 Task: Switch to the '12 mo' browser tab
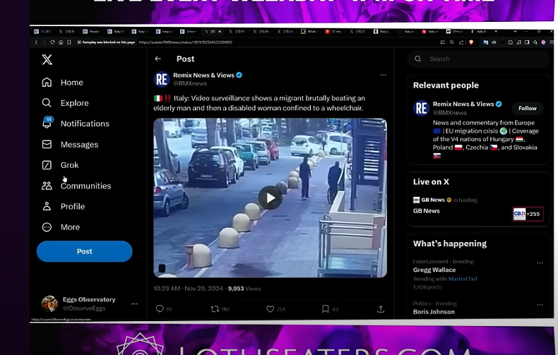tap(333, 32)
